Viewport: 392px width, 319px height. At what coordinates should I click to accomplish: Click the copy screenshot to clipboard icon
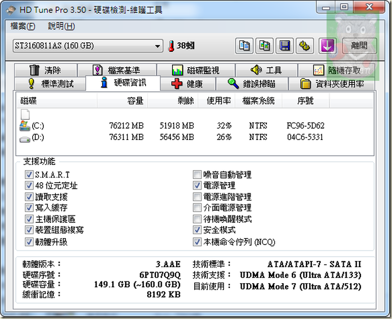pos(264,46)
